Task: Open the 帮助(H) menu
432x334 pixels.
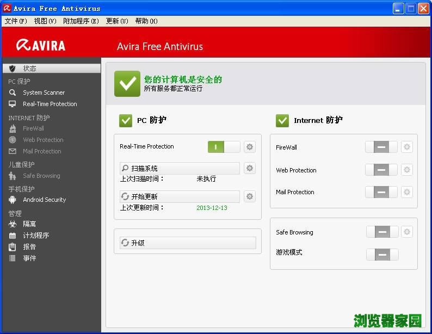Action: [146, 21]
